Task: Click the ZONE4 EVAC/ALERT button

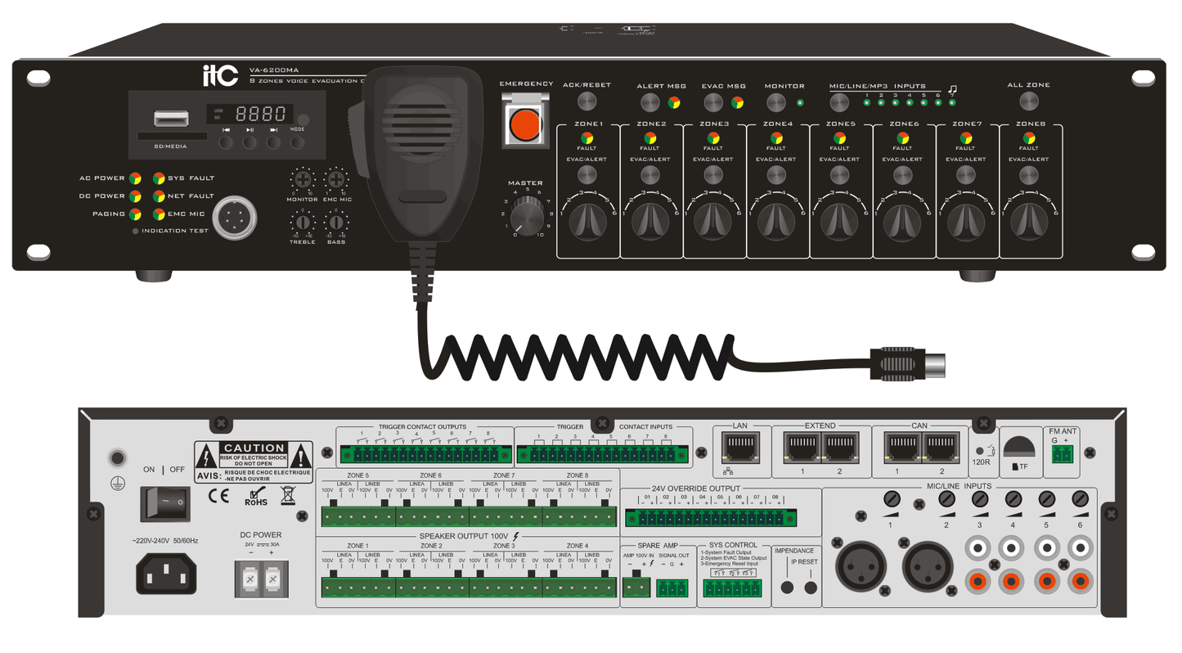Action: [x=776, y=174]
